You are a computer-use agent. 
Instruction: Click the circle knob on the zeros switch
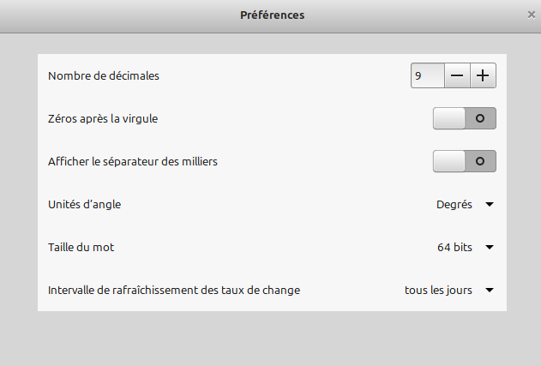pyautogui.click(x=480, y=119)
